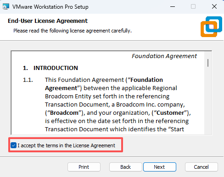This screenshot has width=224, height=177.
Task: Click 'Please read the following license agreement carefully' text
Action: [73, 31]
